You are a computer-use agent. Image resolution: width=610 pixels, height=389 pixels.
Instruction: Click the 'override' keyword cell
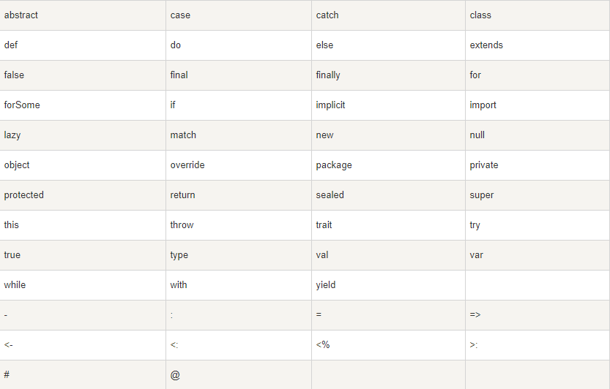[x=187, y=165]
